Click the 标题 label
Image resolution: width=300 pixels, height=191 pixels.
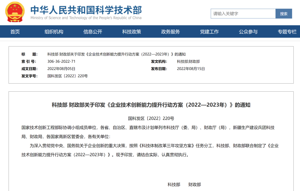29,54
